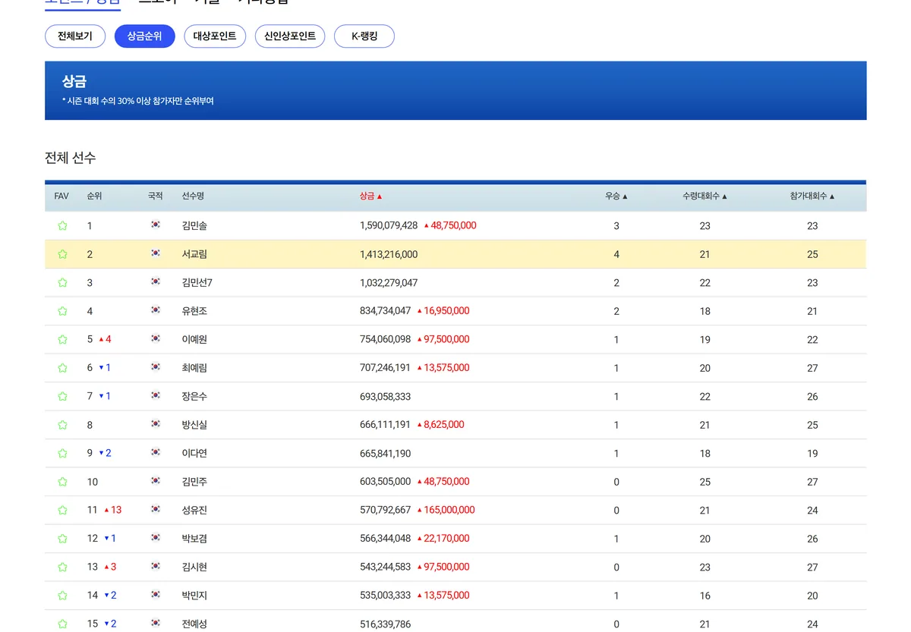Click the South Korea flag beside 최예림
The width and height of the screenshot is (911, 632).
[156, 368]
